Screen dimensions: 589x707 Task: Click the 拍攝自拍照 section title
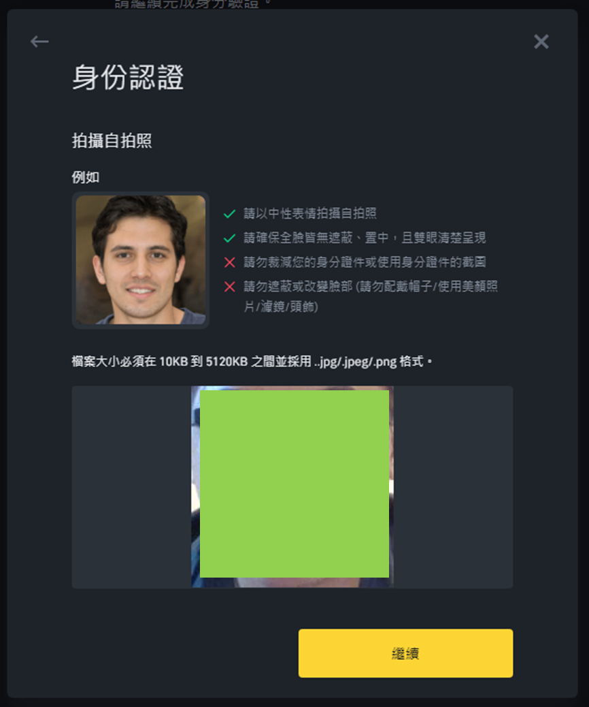point(112,141)
